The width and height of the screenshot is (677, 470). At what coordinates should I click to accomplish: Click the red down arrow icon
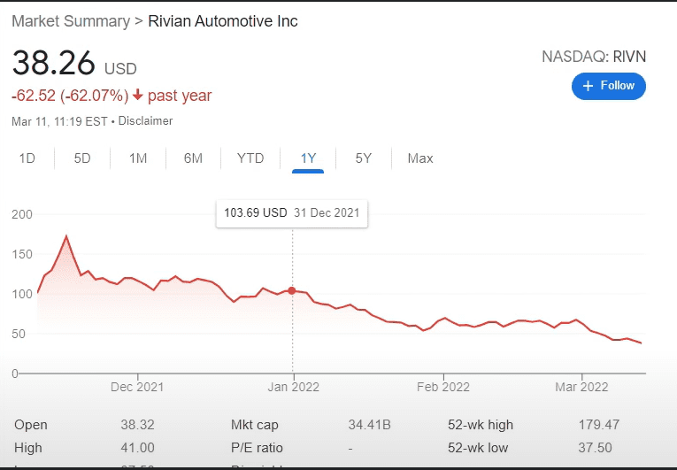[138, 95]
